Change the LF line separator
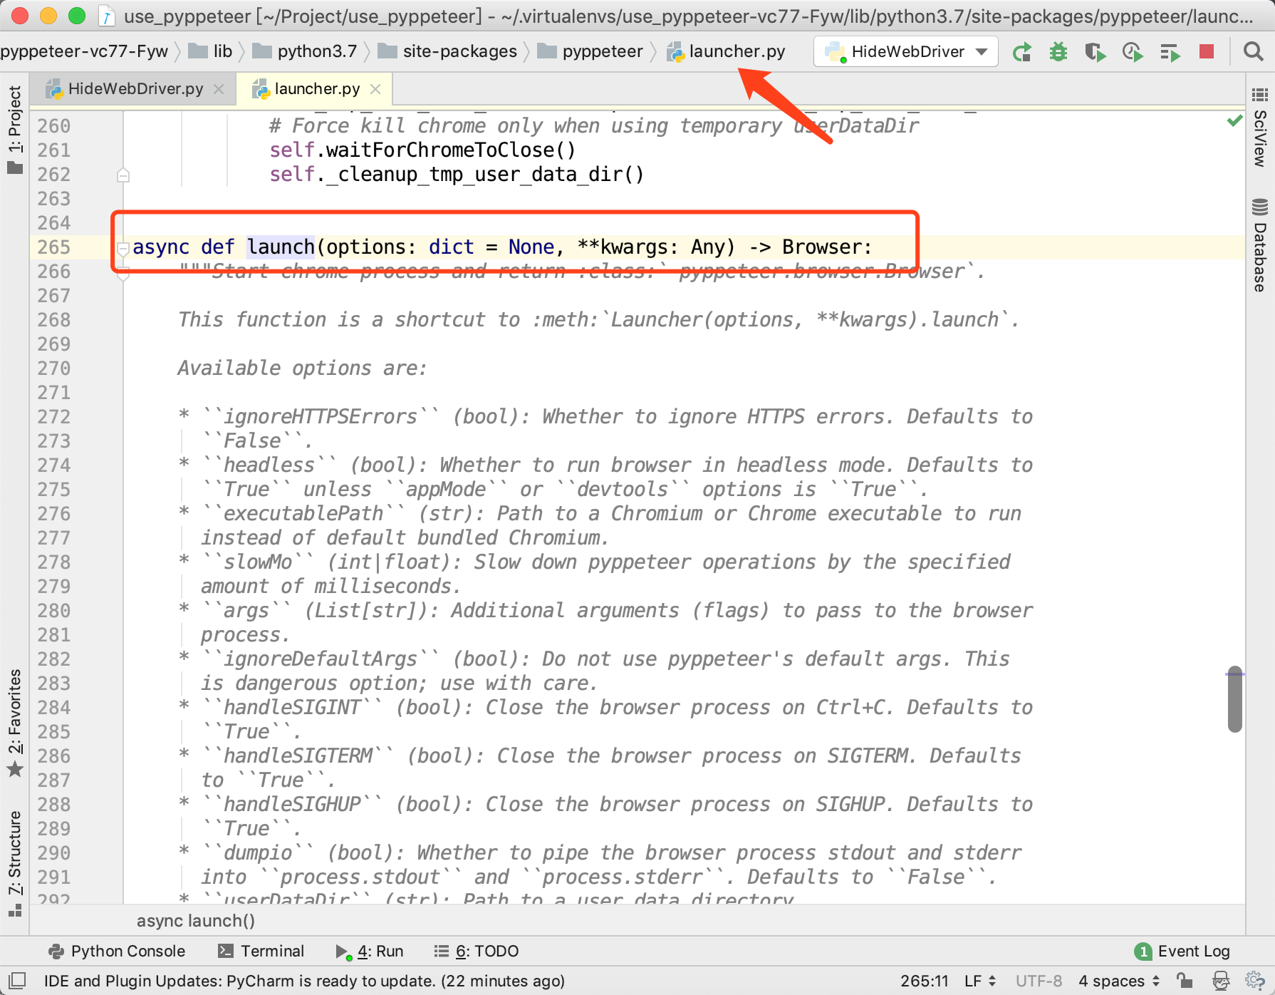Viewport: 1275px width, 995px height. click(x=979, y=981)
